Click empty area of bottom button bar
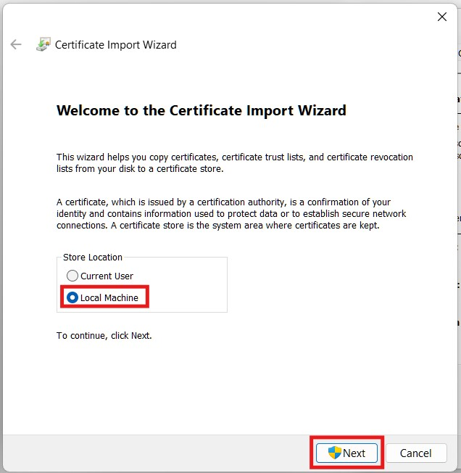Screen dimensions: 461x473 click(159, 453)
